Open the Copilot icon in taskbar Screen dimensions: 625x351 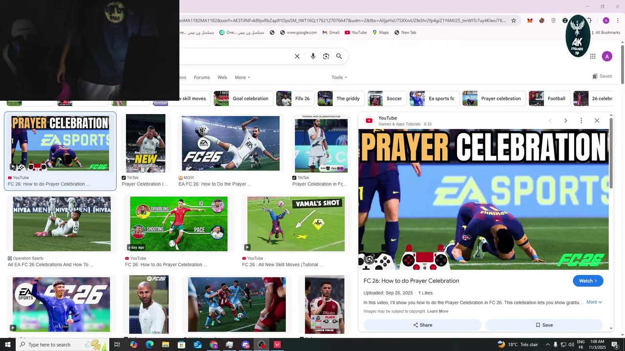[133, 345]
